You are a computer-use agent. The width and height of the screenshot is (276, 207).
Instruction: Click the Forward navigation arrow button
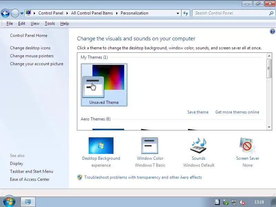[15, 13]
